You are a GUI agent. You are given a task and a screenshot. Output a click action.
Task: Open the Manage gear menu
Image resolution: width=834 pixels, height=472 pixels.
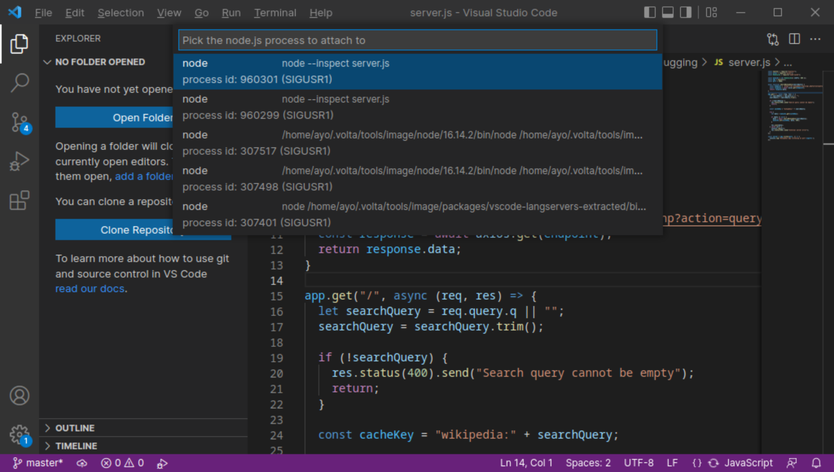19,435
